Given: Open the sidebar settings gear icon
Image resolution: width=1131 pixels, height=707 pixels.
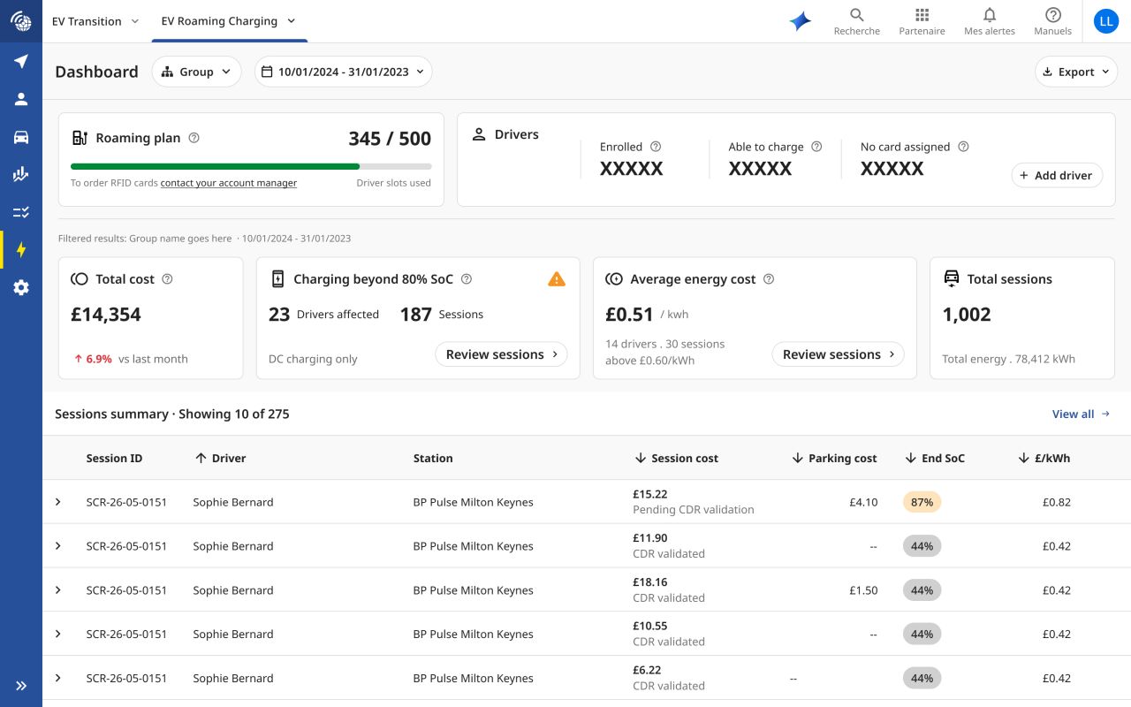Looking at the screenshot, I should 21,287.
